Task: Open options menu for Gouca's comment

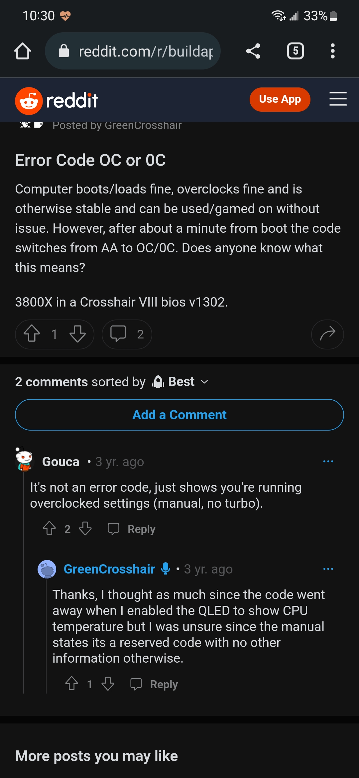Action: 328,461
